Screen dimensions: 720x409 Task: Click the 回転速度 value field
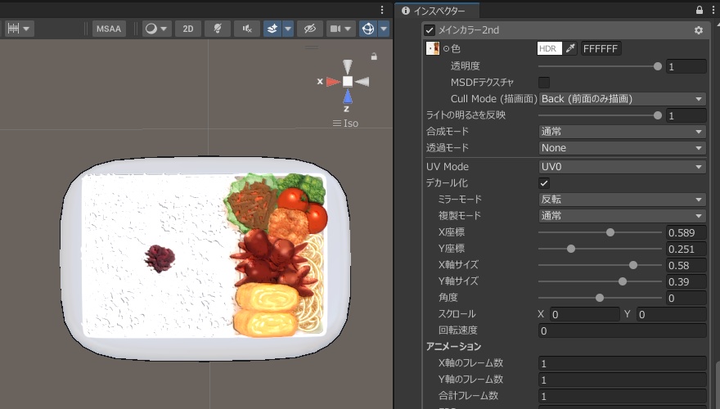[622, 331]
